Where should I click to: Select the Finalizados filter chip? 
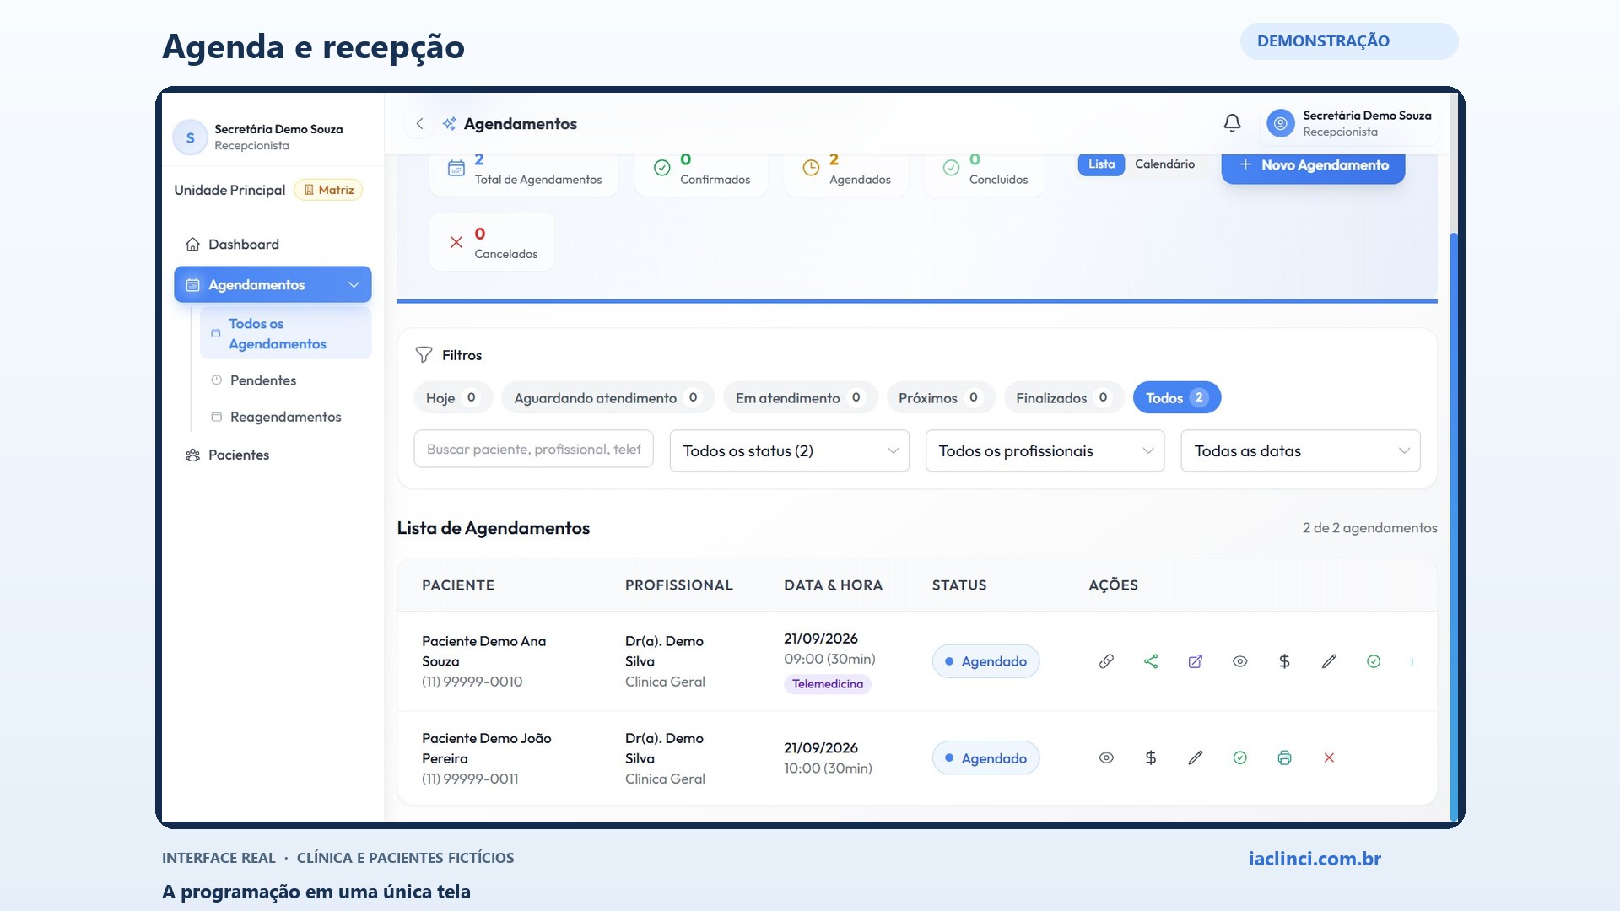click(x=1064, y=397)
